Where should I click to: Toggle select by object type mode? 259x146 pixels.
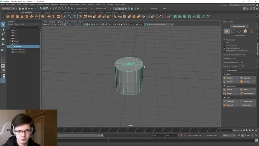click(x=44, y=9)
